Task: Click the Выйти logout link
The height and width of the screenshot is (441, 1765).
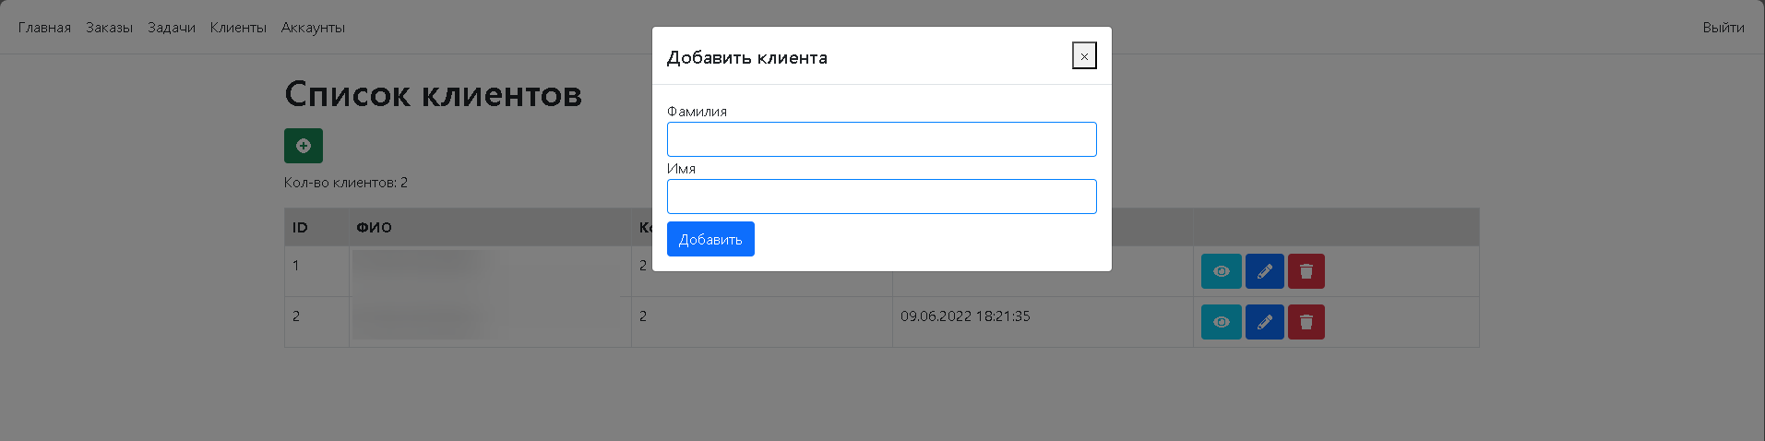Action: [1723, 28]
